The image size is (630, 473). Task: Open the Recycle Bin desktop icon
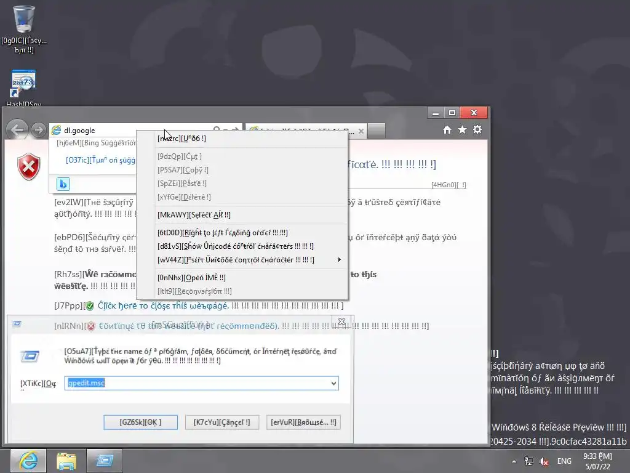click(24, 29)
